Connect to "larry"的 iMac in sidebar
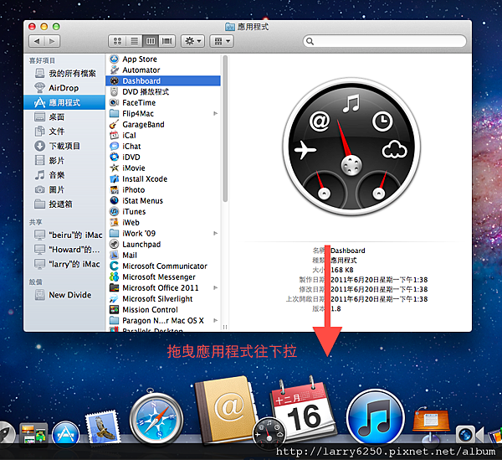 (x=64, y=264)
